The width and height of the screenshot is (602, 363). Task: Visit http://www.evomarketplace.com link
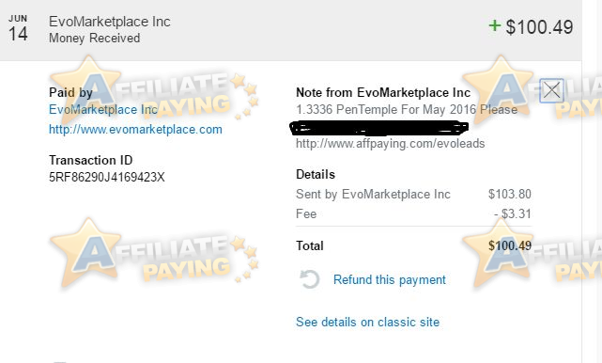pos(135,129)
